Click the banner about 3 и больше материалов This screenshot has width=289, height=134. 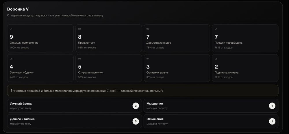coord(143,90)
